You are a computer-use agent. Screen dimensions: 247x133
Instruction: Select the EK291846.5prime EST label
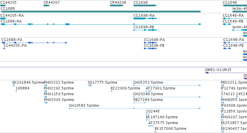[x=28, y=83]
